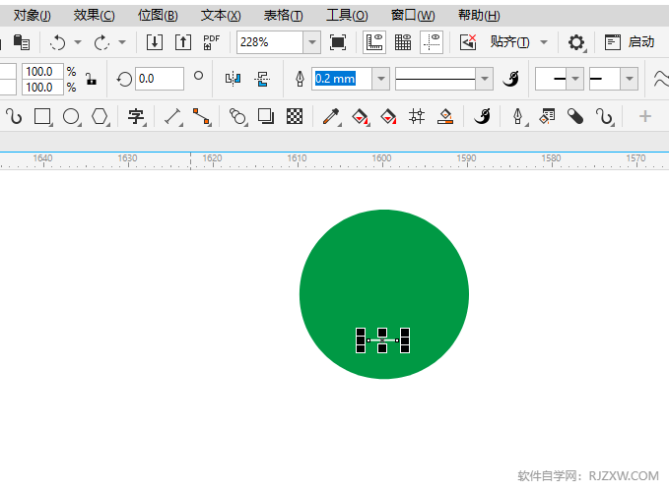Click the fill color edit icon
The image size is (669, 493).
coord(445,116)
